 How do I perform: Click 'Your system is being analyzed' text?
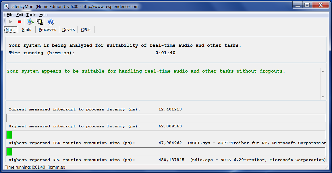tap(125, 45)
